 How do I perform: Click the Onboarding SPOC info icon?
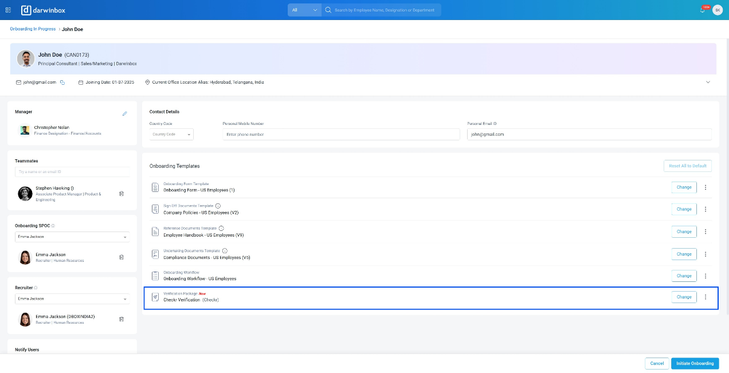point(53,226)
